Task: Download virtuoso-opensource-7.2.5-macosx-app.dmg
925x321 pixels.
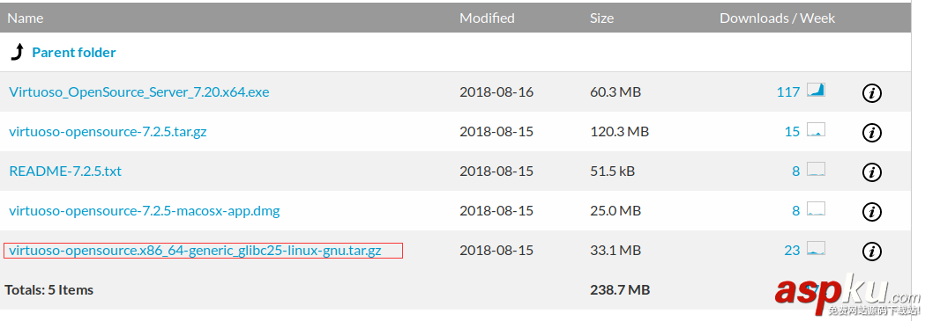Action: (145, 210)
